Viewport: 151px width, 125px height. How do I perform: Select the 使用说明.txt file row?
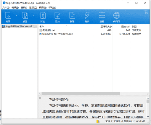click(94, 30)
